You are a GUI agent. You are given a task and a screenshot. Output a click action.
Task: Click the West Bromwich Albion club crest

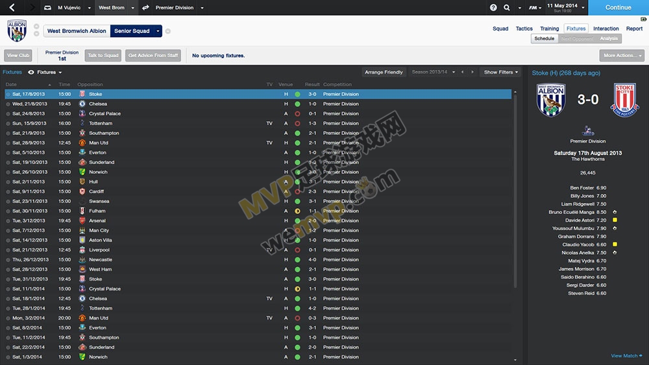point(17,30)
